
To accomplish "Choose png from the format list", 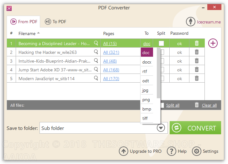I will tap(147, 100).
